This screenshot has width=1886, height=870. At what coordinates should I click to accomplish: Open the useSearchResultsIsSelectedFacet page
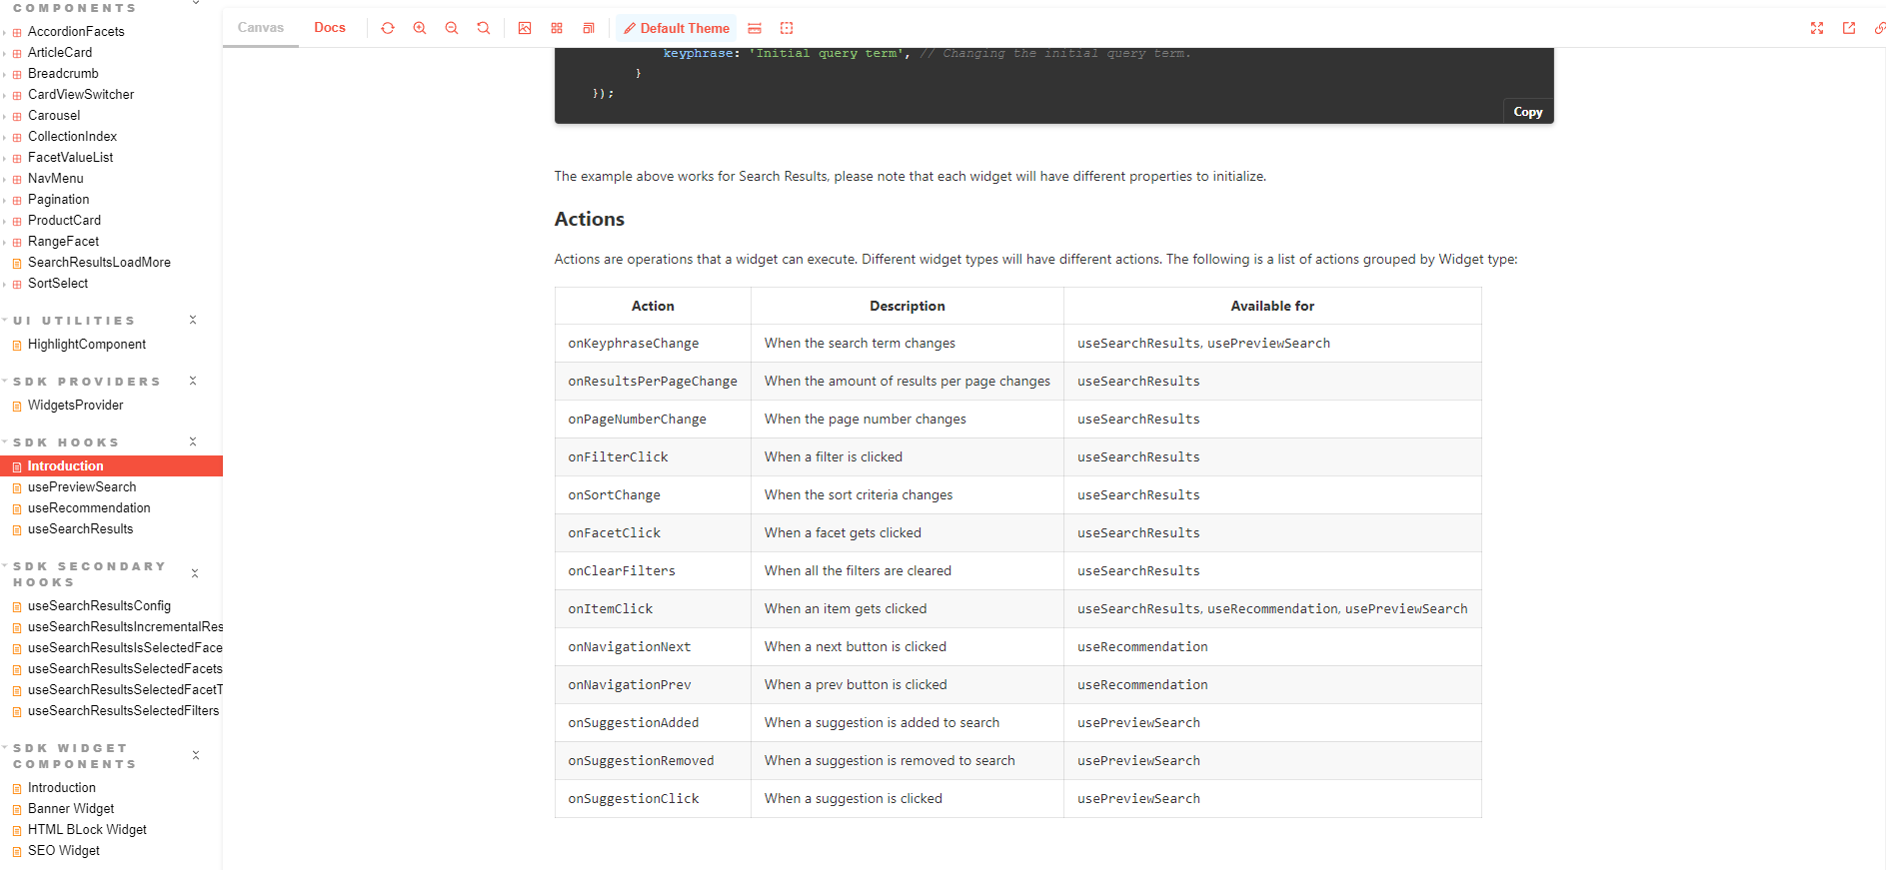point(125,648)
